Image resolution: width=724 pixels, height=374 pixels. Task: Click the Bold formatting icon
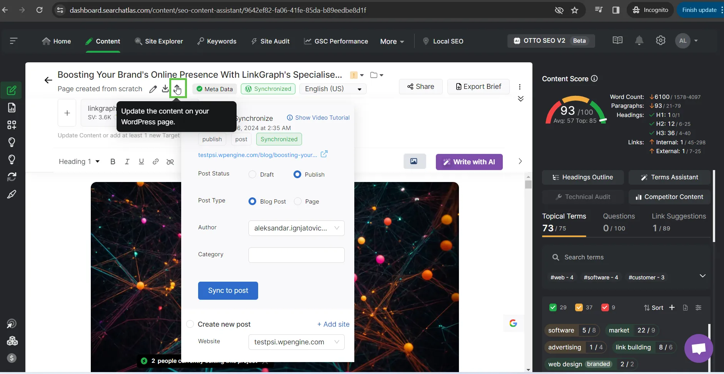point(113,162)
